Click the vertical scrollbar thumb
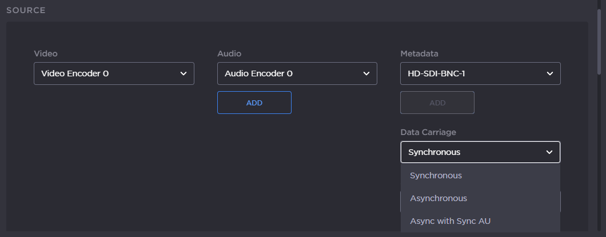This screenshot has width=606, height=237. (x=599, y=40)
